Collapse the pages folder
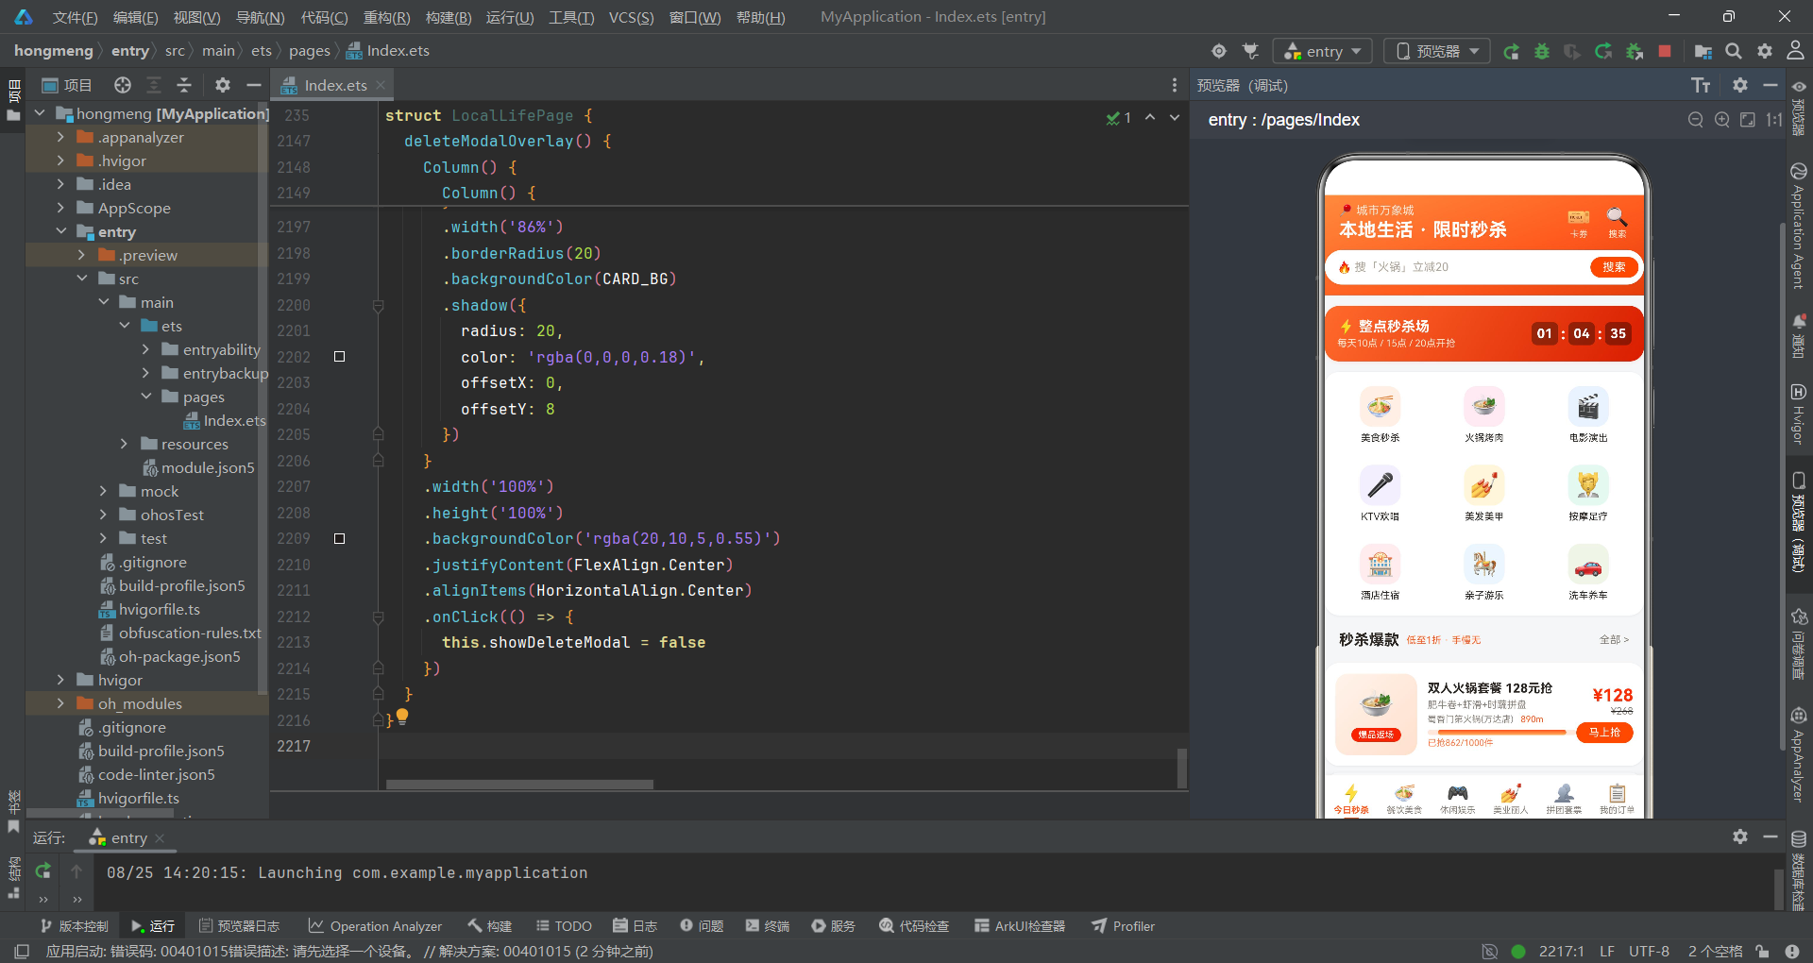This screenshot has height=963, width=1813. (x=145, y=397)
